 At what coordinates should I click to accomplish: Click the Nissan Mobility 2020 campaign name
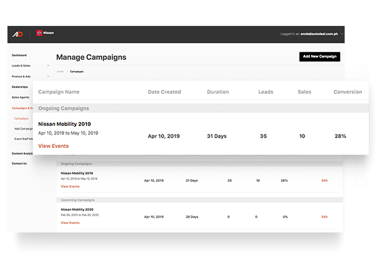[x=77, y=210]
